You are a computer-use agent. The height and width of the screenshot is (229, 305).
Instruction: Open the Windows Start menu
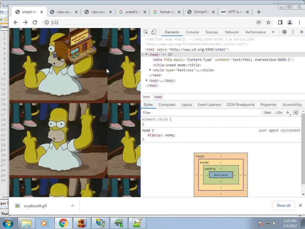[7, 223]
